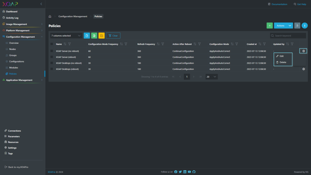
Task: Open XOAP LinkedIn page icon
Action: coord(185,172)
